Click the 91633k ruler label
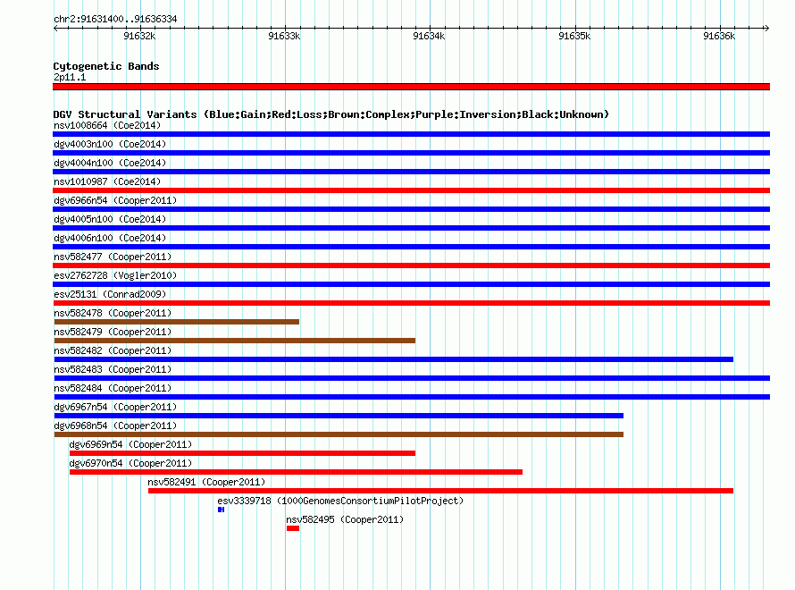 [x=284, y=36]
